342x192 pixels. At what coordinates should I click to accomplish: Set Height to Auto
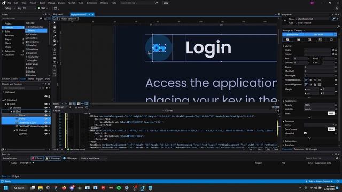point(333,54)
